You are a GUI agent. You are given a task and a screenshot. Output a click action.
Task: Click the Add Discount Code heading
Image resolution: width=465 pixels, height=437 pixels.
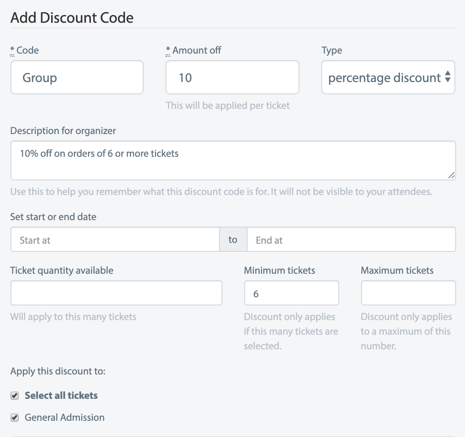[72, 18]
